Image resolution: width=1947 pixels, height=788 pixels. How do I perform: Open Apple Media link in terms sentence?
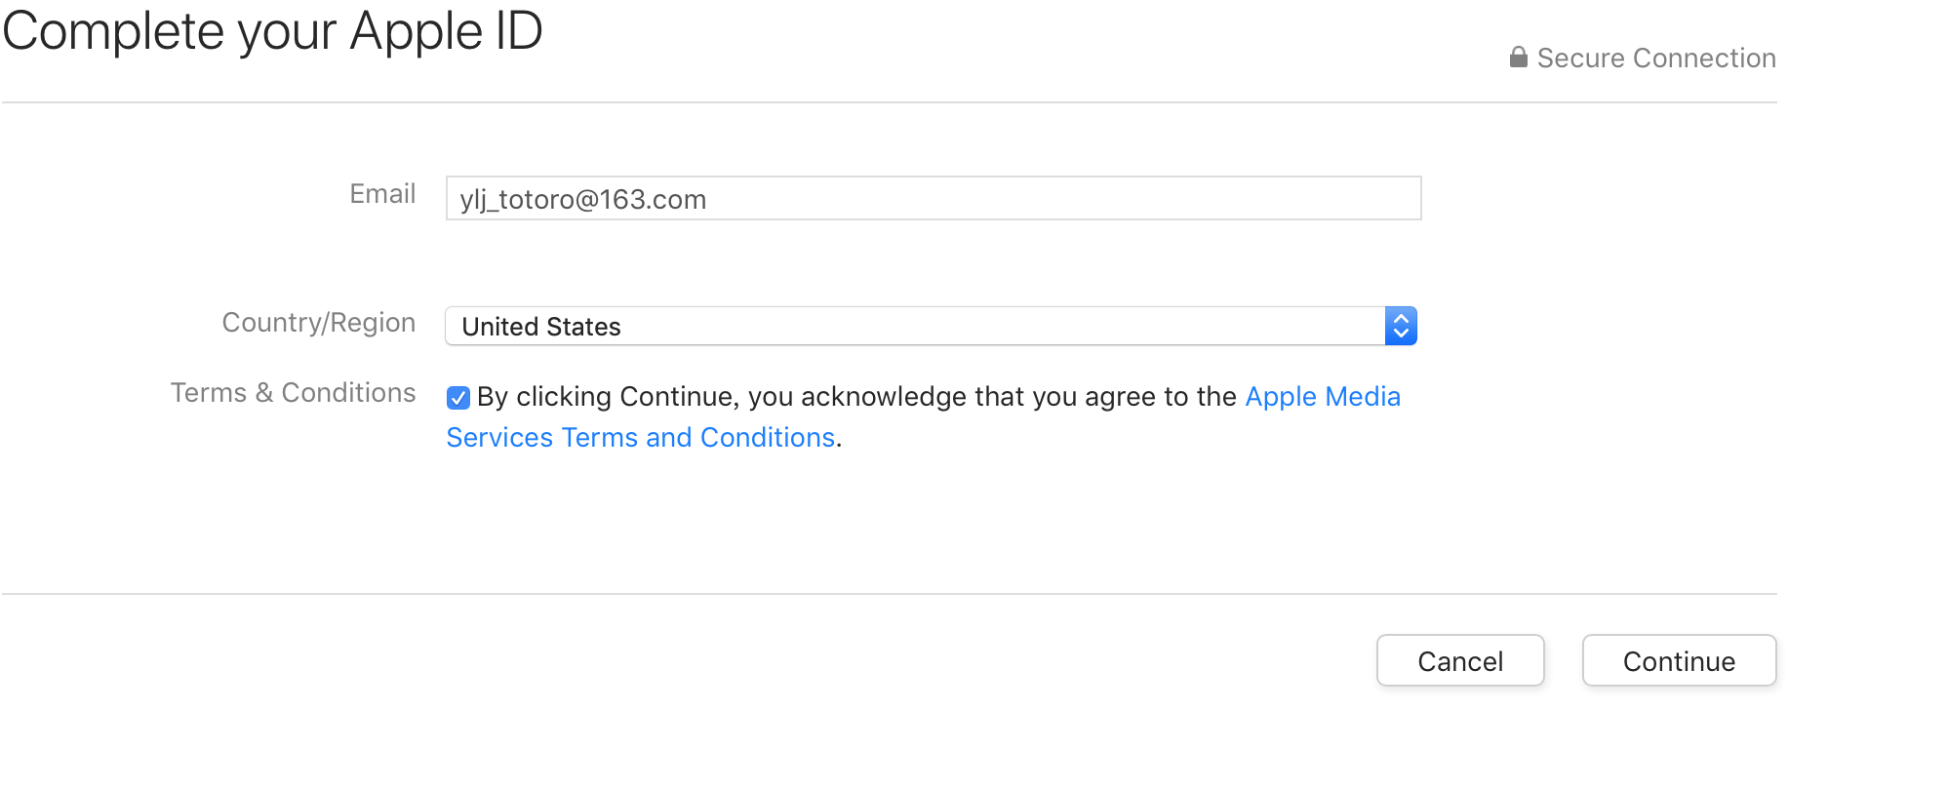pos(1323,396)
